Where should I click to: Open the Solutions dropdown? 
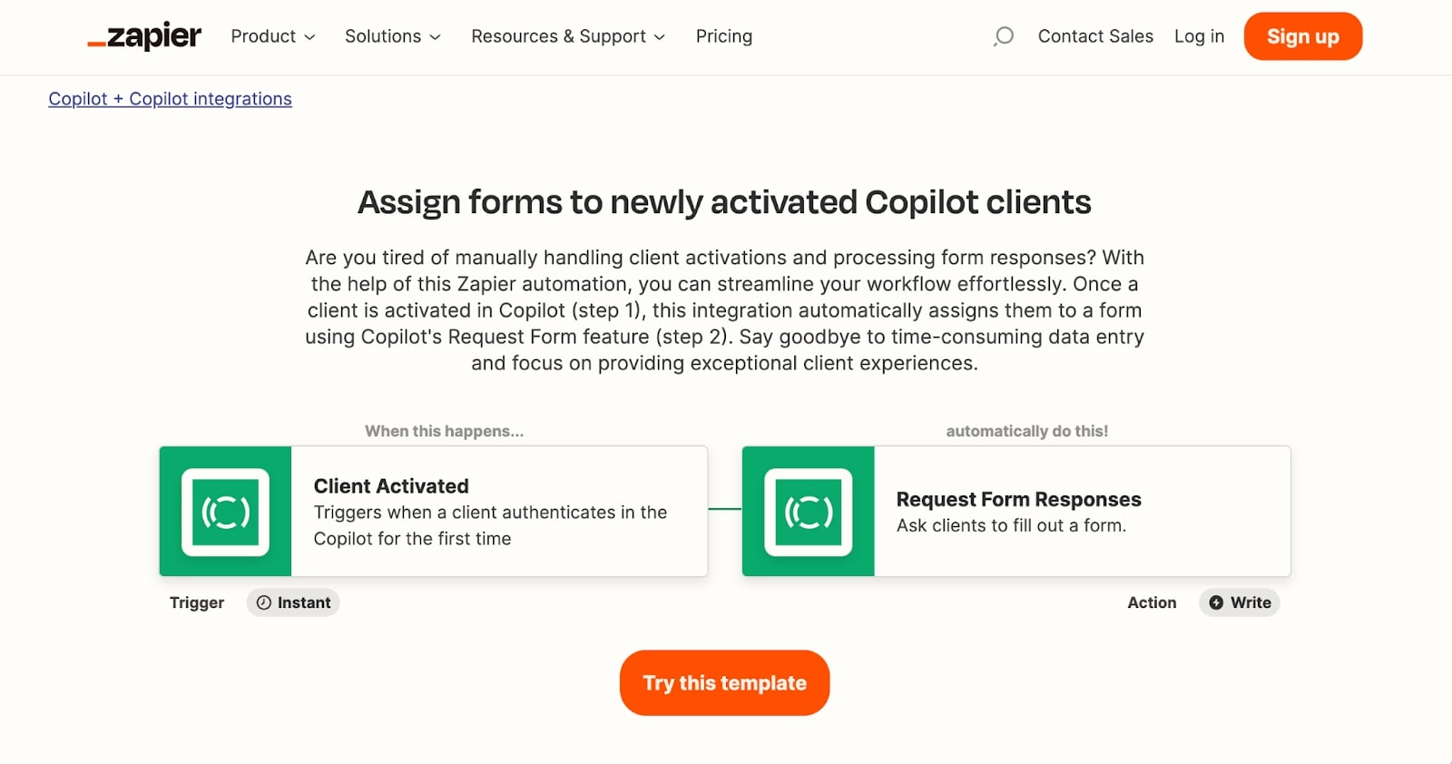391,36
